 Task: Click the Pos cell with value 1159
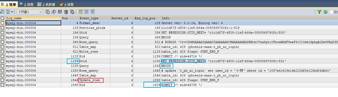click(x=70, y=61)
